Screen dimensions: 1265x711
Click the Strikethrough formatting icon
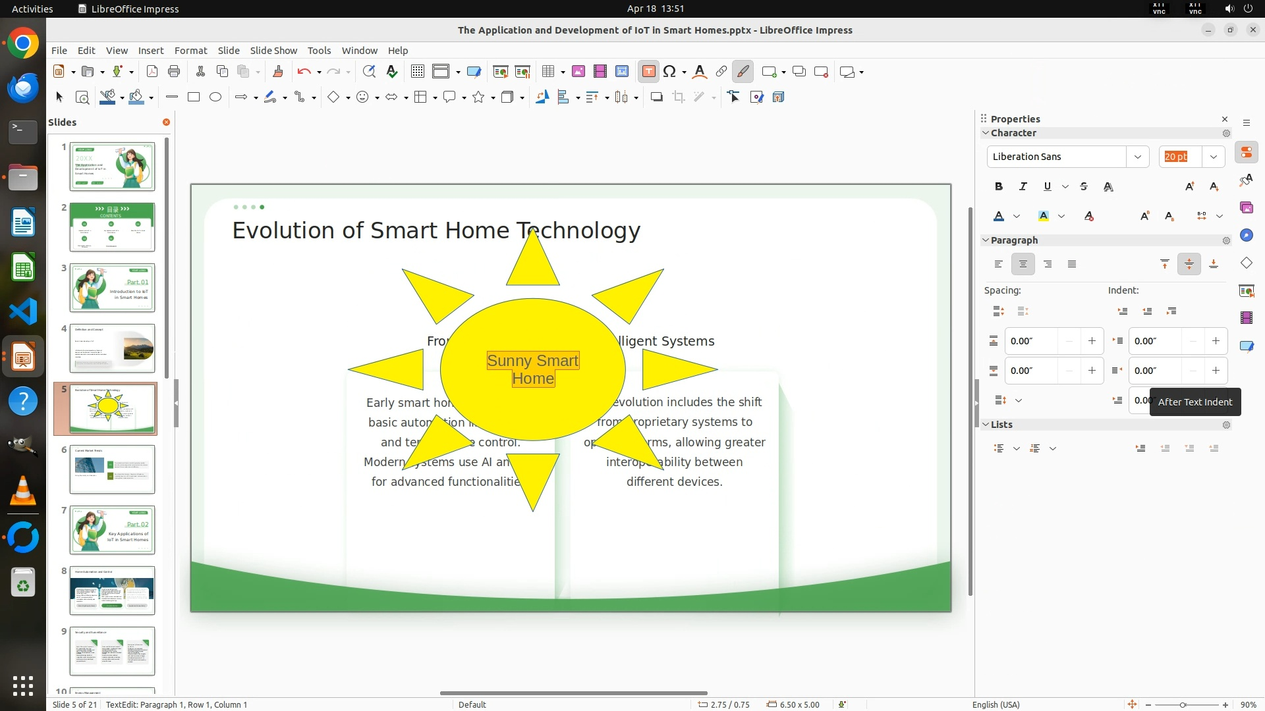pos(1084,187)
